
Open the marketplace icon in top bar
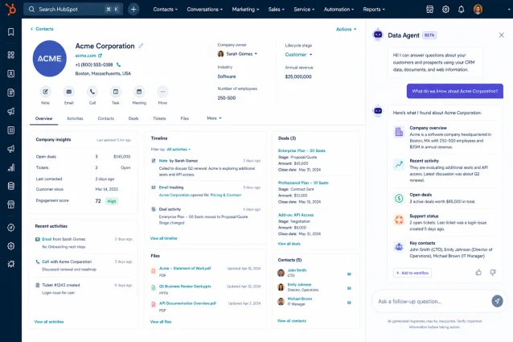coord(429,9)
